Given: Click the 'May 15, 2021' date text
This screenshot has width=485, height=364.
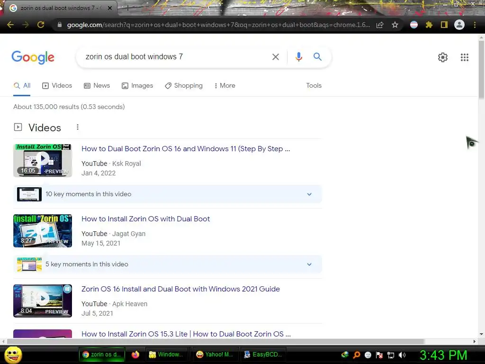Looking at the screenshot, I should (x=101, y=243).
